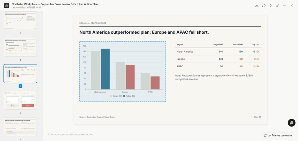This screenshot has width=298, height=141.
Task: Click the Last modified timestamp
Action: point(26,8)
